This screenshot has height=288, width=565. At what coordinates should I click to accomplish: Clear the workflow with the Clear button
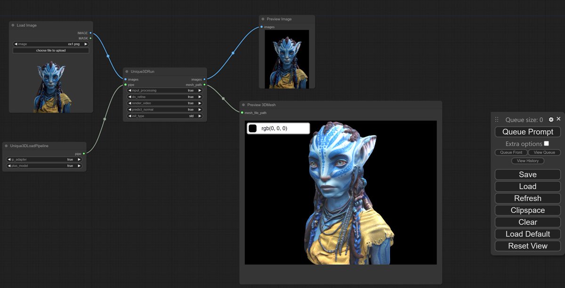(x=528, y=222)
